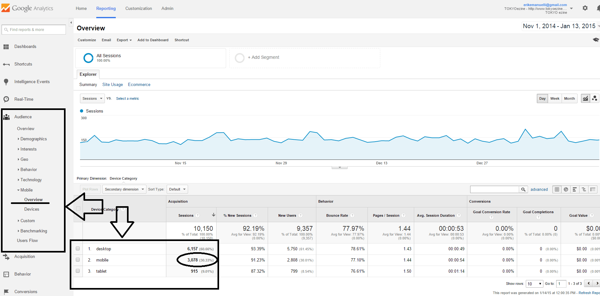
Task: Expand the Sort Type Default dropdown
Action: point(177,189)
